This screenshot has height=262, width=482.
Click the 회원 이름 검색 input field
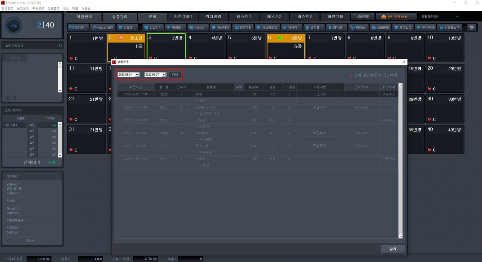[30, 45]
